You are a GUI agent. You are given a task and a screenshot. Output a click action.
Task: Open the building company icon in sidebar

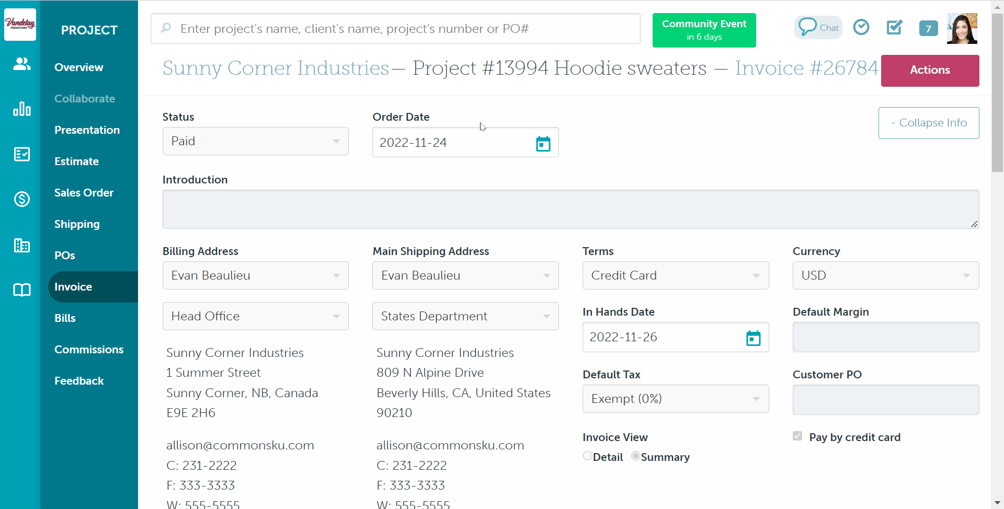pyautogui.click(x=21, y=245)
